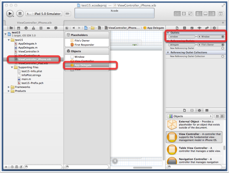Open main.m file

26,79
